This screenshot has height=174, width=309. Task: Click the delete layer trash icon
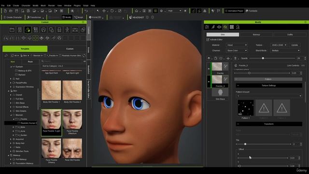click(235, 58)
